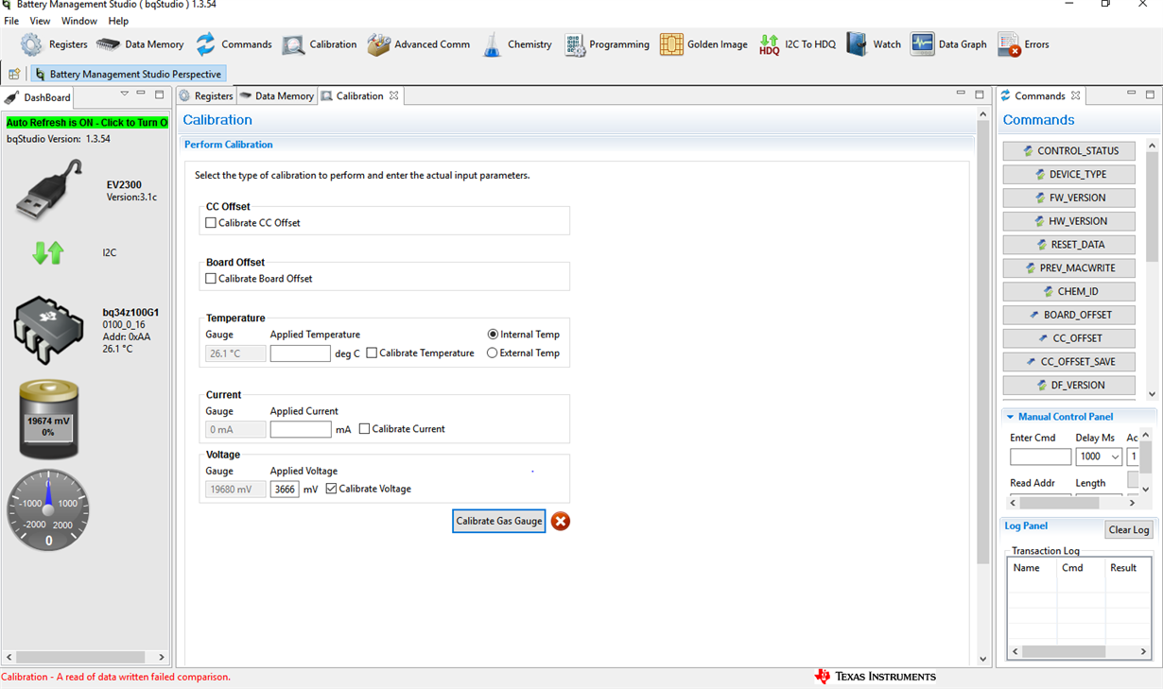The width and height of the screenshot is (1163, 689).
Task: Open Errors tool
Action: coord(1024,44)
